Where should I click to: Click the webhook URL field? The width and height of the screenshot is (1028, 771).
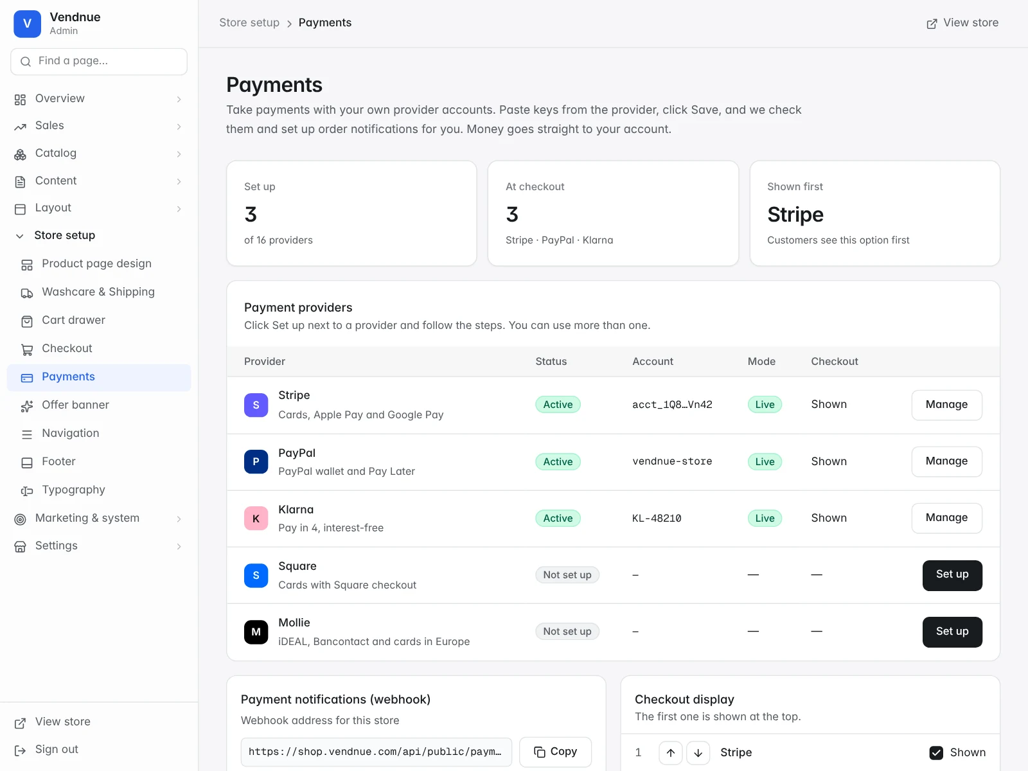pos(376,752)
